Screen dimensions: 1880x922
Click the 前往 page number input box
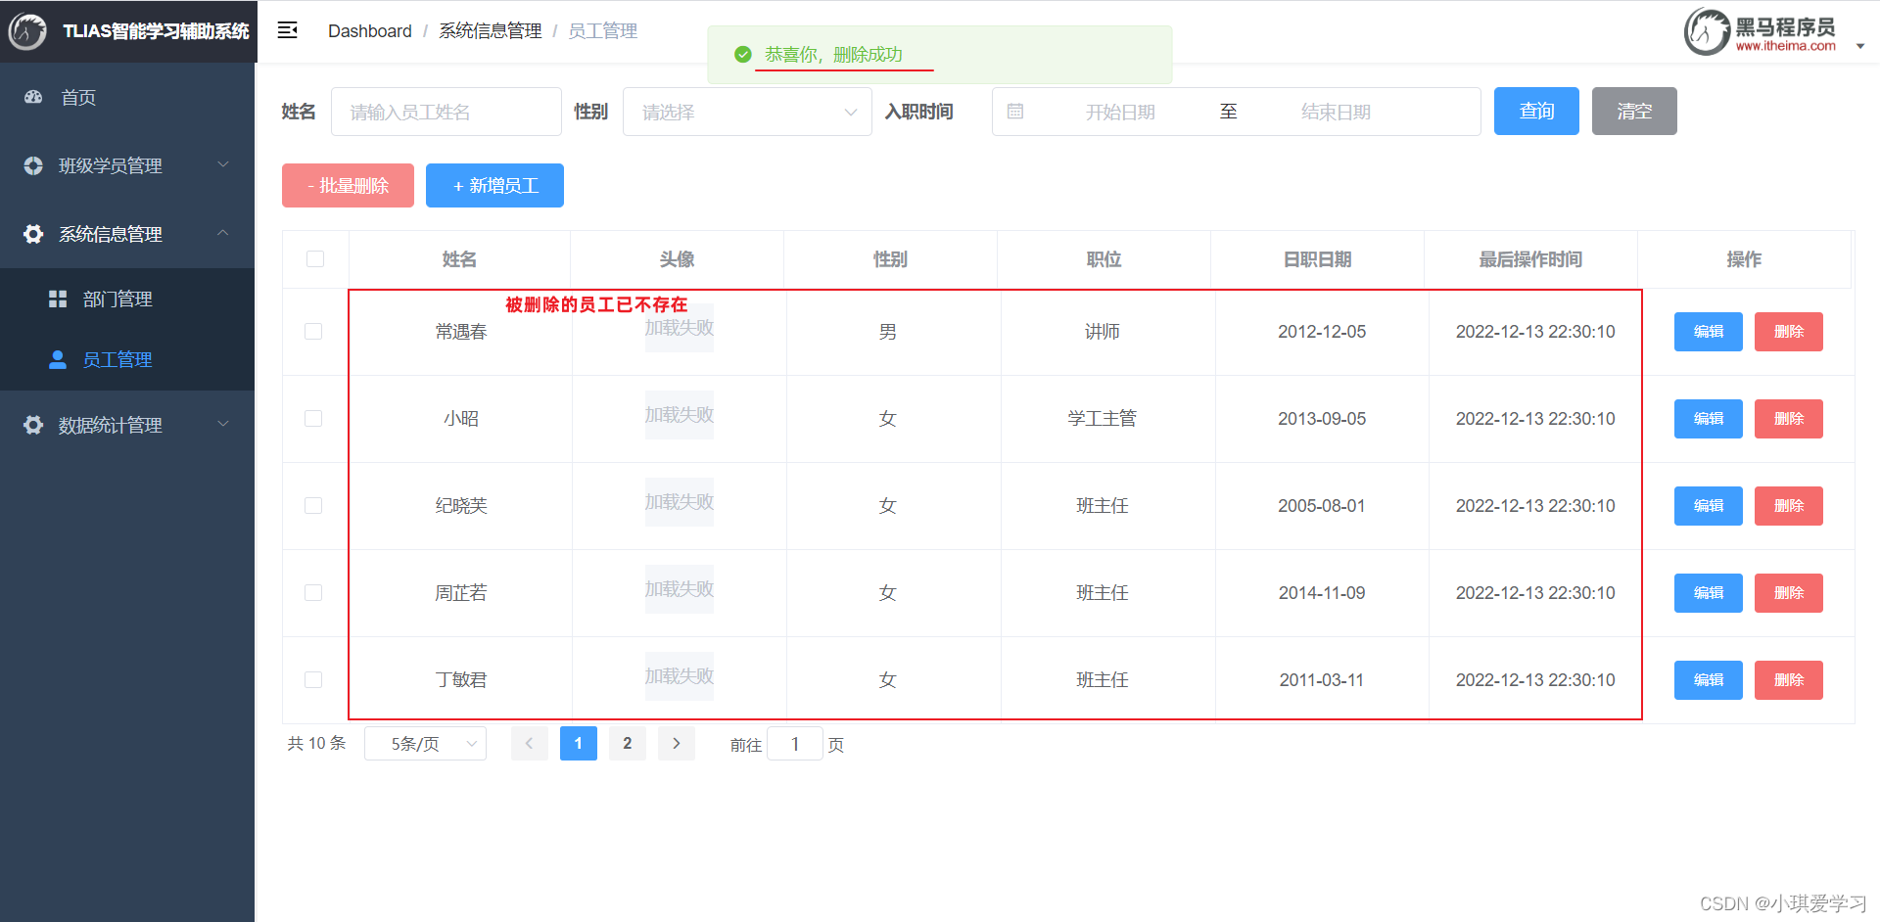(x=794, y=745)
